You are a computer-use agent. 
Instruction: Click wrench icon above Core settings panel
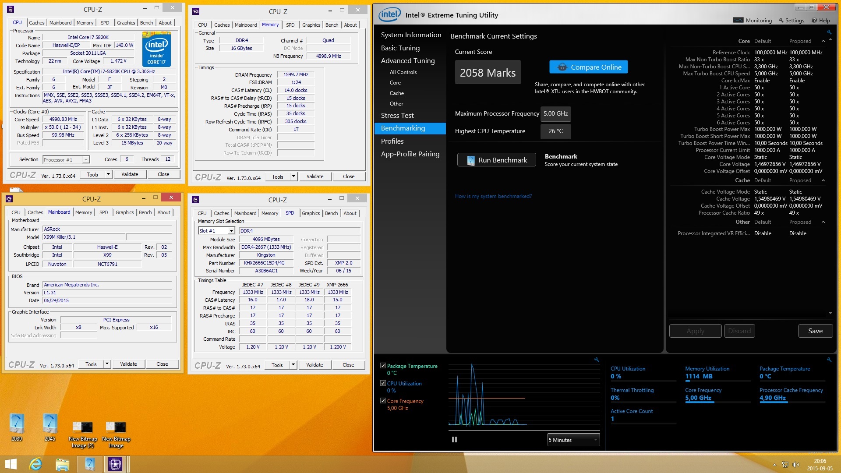tap(829, 32)
